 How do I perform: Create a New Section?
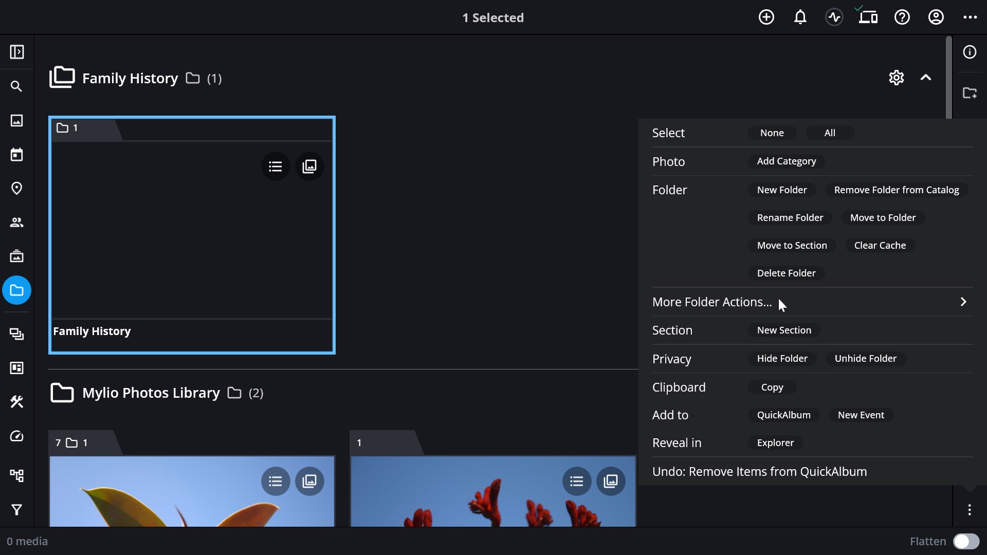784,330
